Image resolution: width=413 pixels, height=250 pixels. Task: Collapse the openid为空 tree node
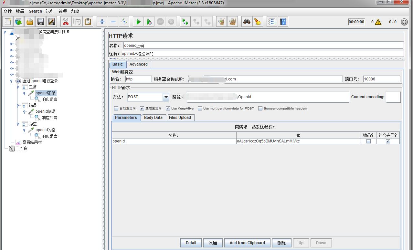24,130
